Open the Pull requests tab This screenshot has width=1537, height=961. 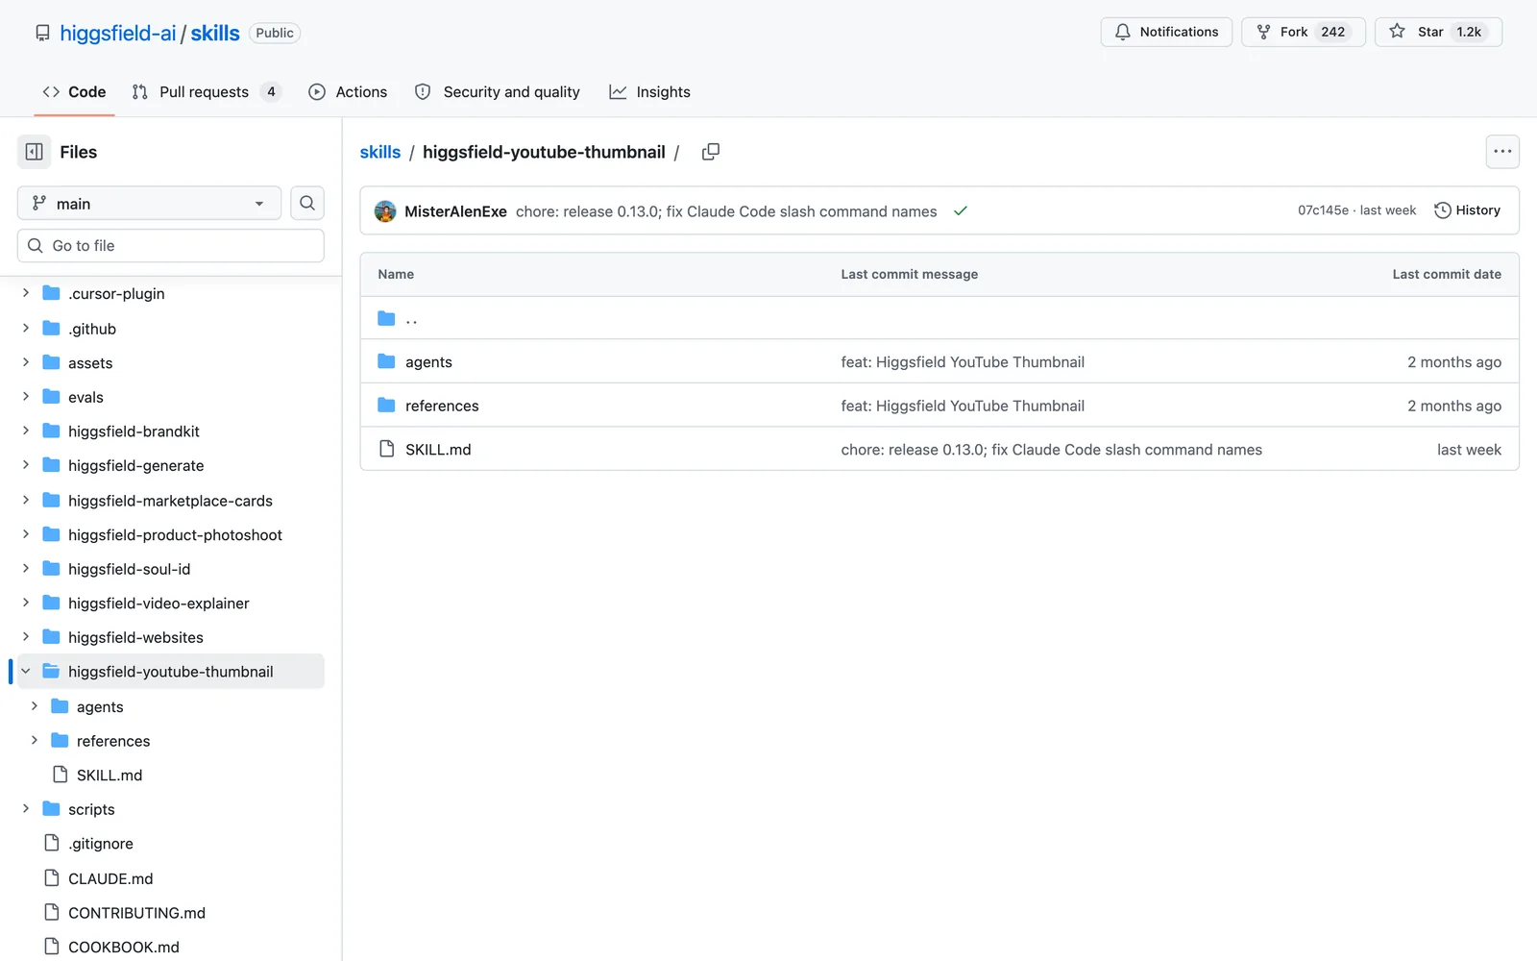click(x=206, y=91)
